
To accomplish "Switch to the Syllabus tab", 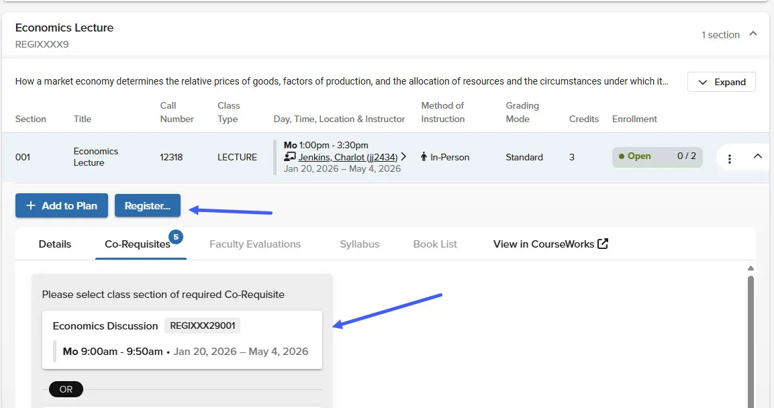I will click(x=359, y=244).
